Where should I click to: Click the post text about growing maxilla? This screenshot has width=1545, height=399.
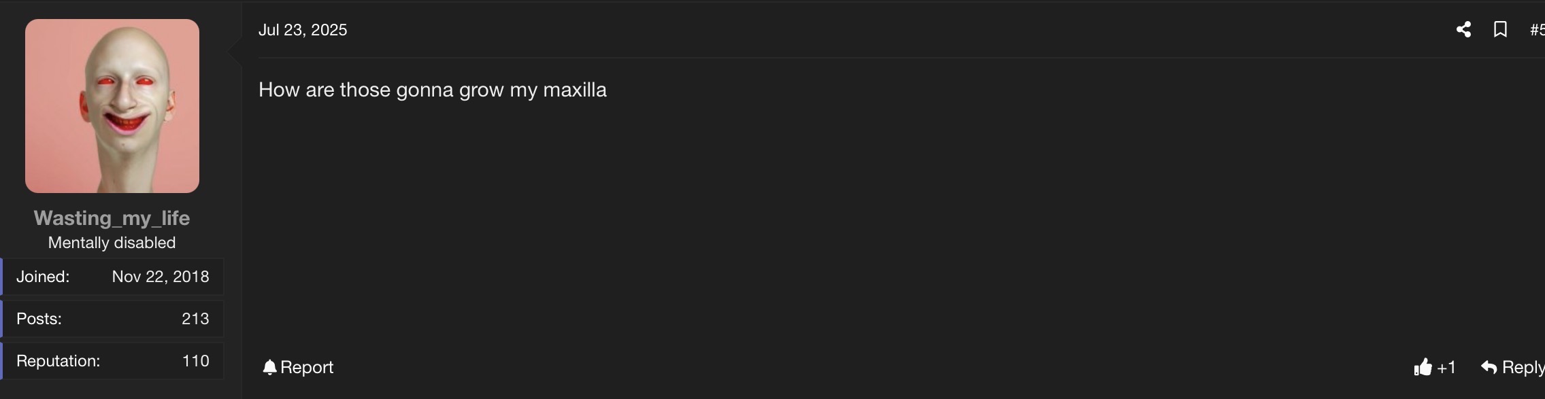click(432, 90)
